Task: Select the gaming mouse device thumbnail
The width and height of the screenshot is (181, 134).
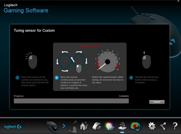Action: point(52,126)
